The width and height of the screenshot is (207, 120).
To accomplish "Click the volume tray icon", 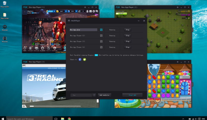I will pyautogui.click(x=196, y=119).
